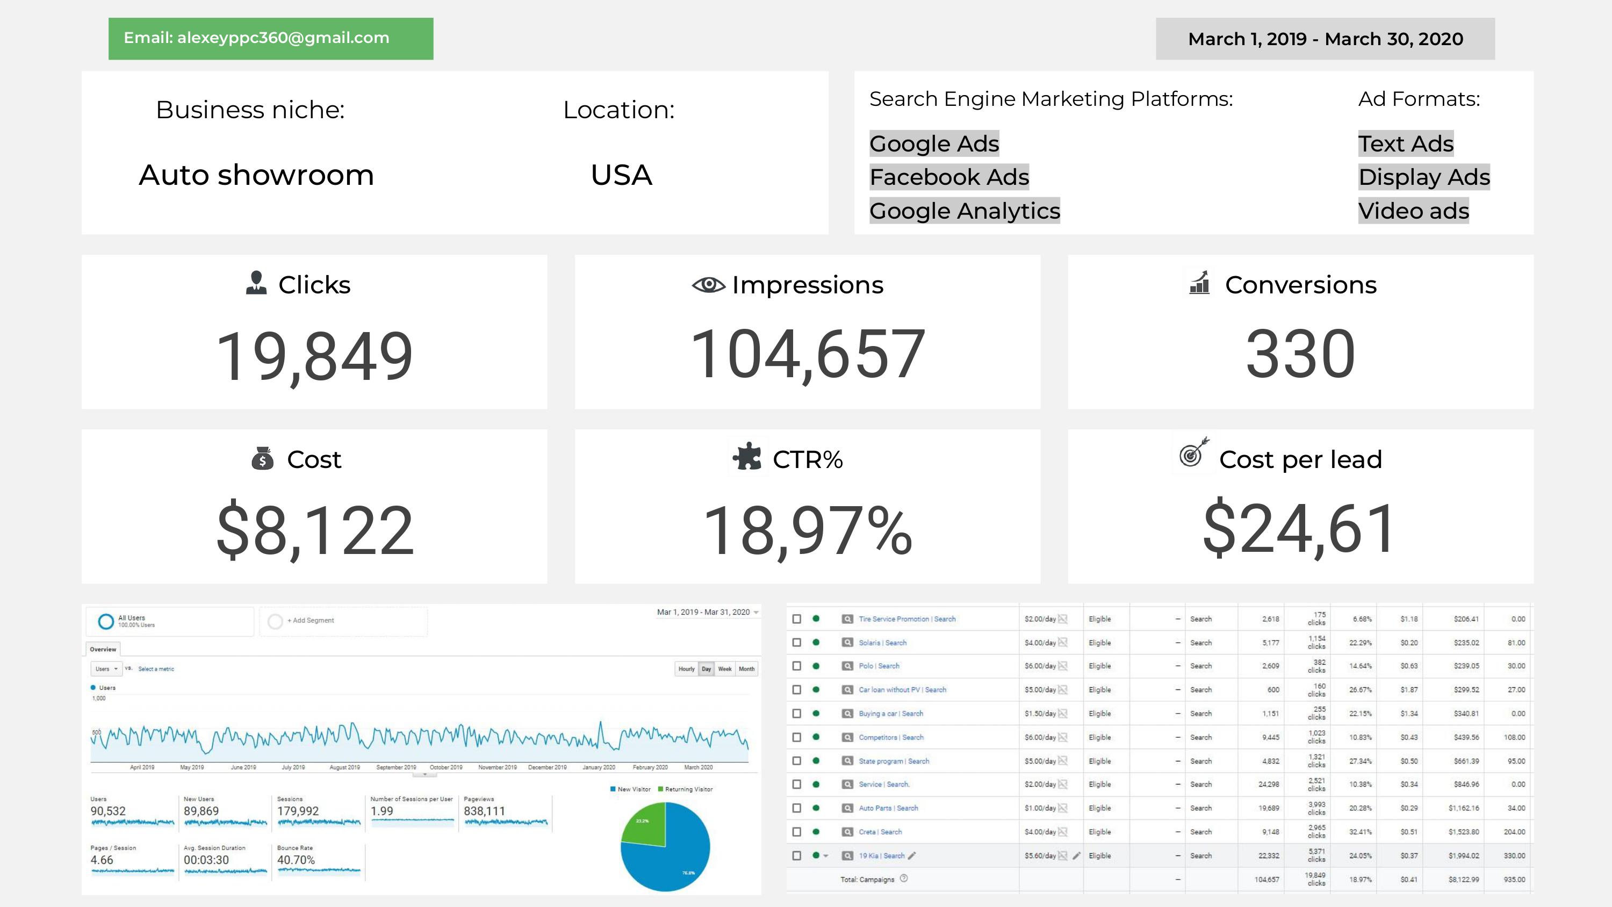Switch to the Overview tab
The height and width of the screenshot is (907, 1612).
(103, 649)
